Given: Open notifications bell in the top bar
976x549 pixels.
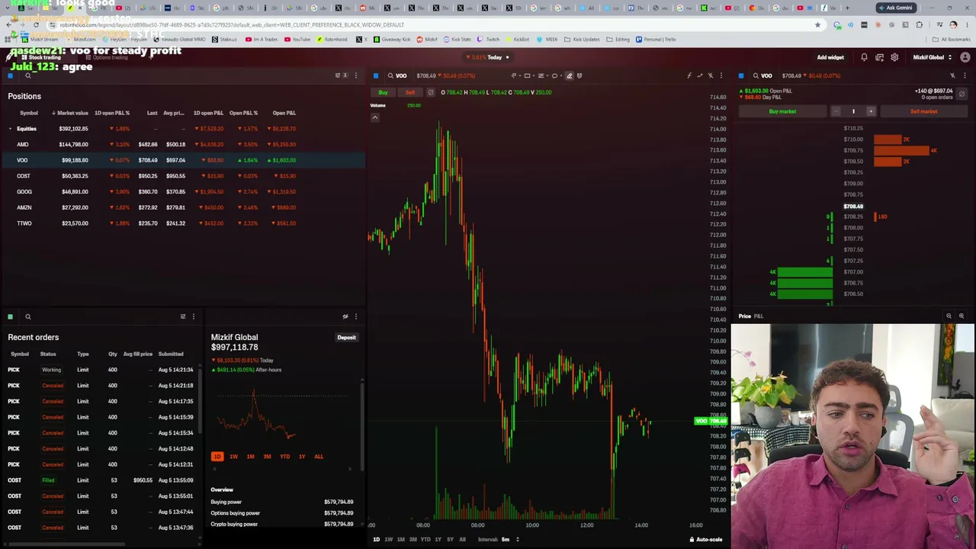Looking at the screenshot, I should (864, 57).
